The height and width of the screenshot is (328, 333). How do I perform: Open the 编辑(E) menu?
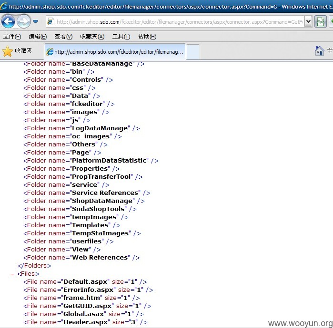(38, 37)
